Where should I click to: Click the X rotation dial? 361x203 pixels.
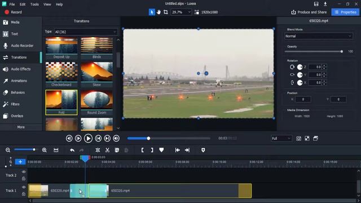(x=300, y=83)
